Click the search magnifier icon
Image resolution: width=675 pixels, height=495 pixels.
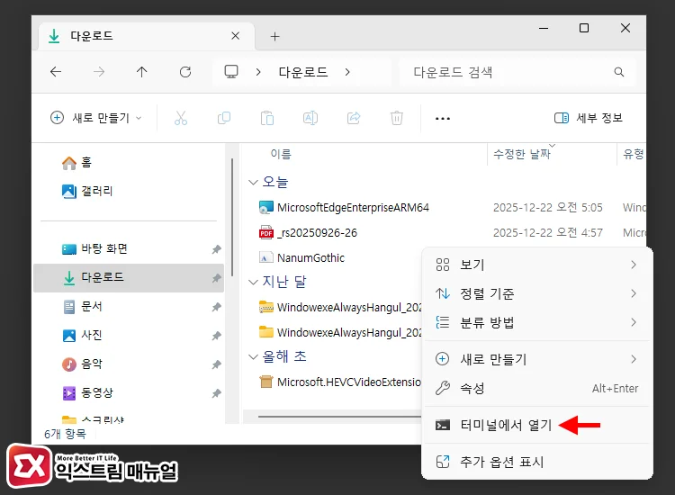619,72
